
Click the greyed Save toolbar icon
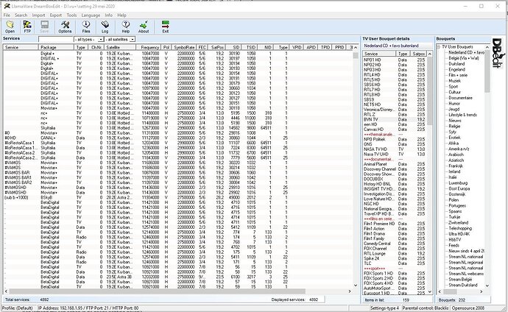click(x=44, y=26)
